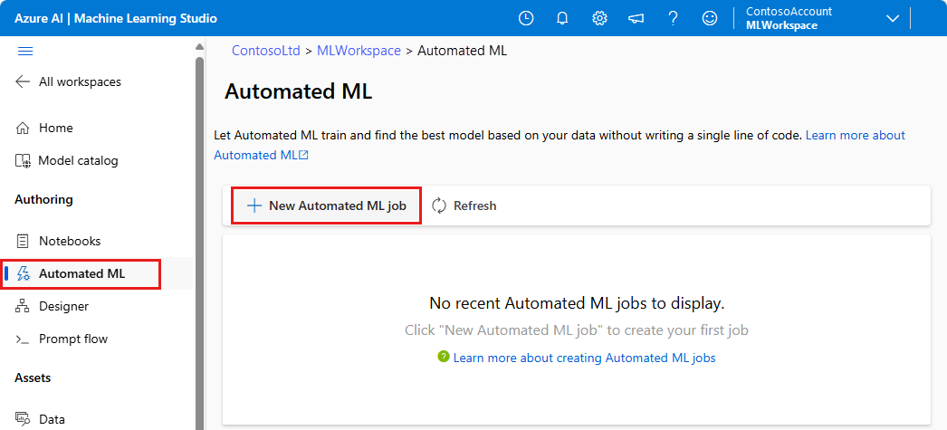Click the megaphone announcements icon
The height and width of the screenshot is (430, 947).
point(636,19)
